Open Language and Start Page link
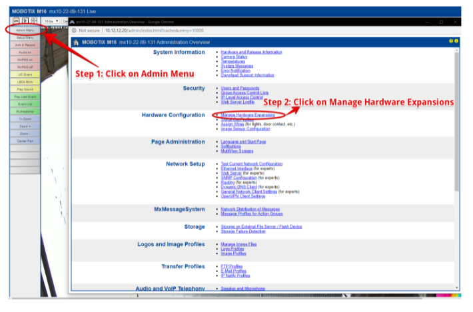 click(243, 142)
